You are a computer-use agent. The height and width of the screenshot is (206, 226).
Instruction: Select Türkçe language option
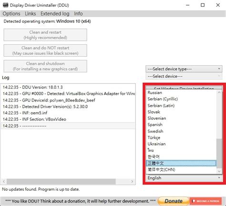click(x=181, y=137)
